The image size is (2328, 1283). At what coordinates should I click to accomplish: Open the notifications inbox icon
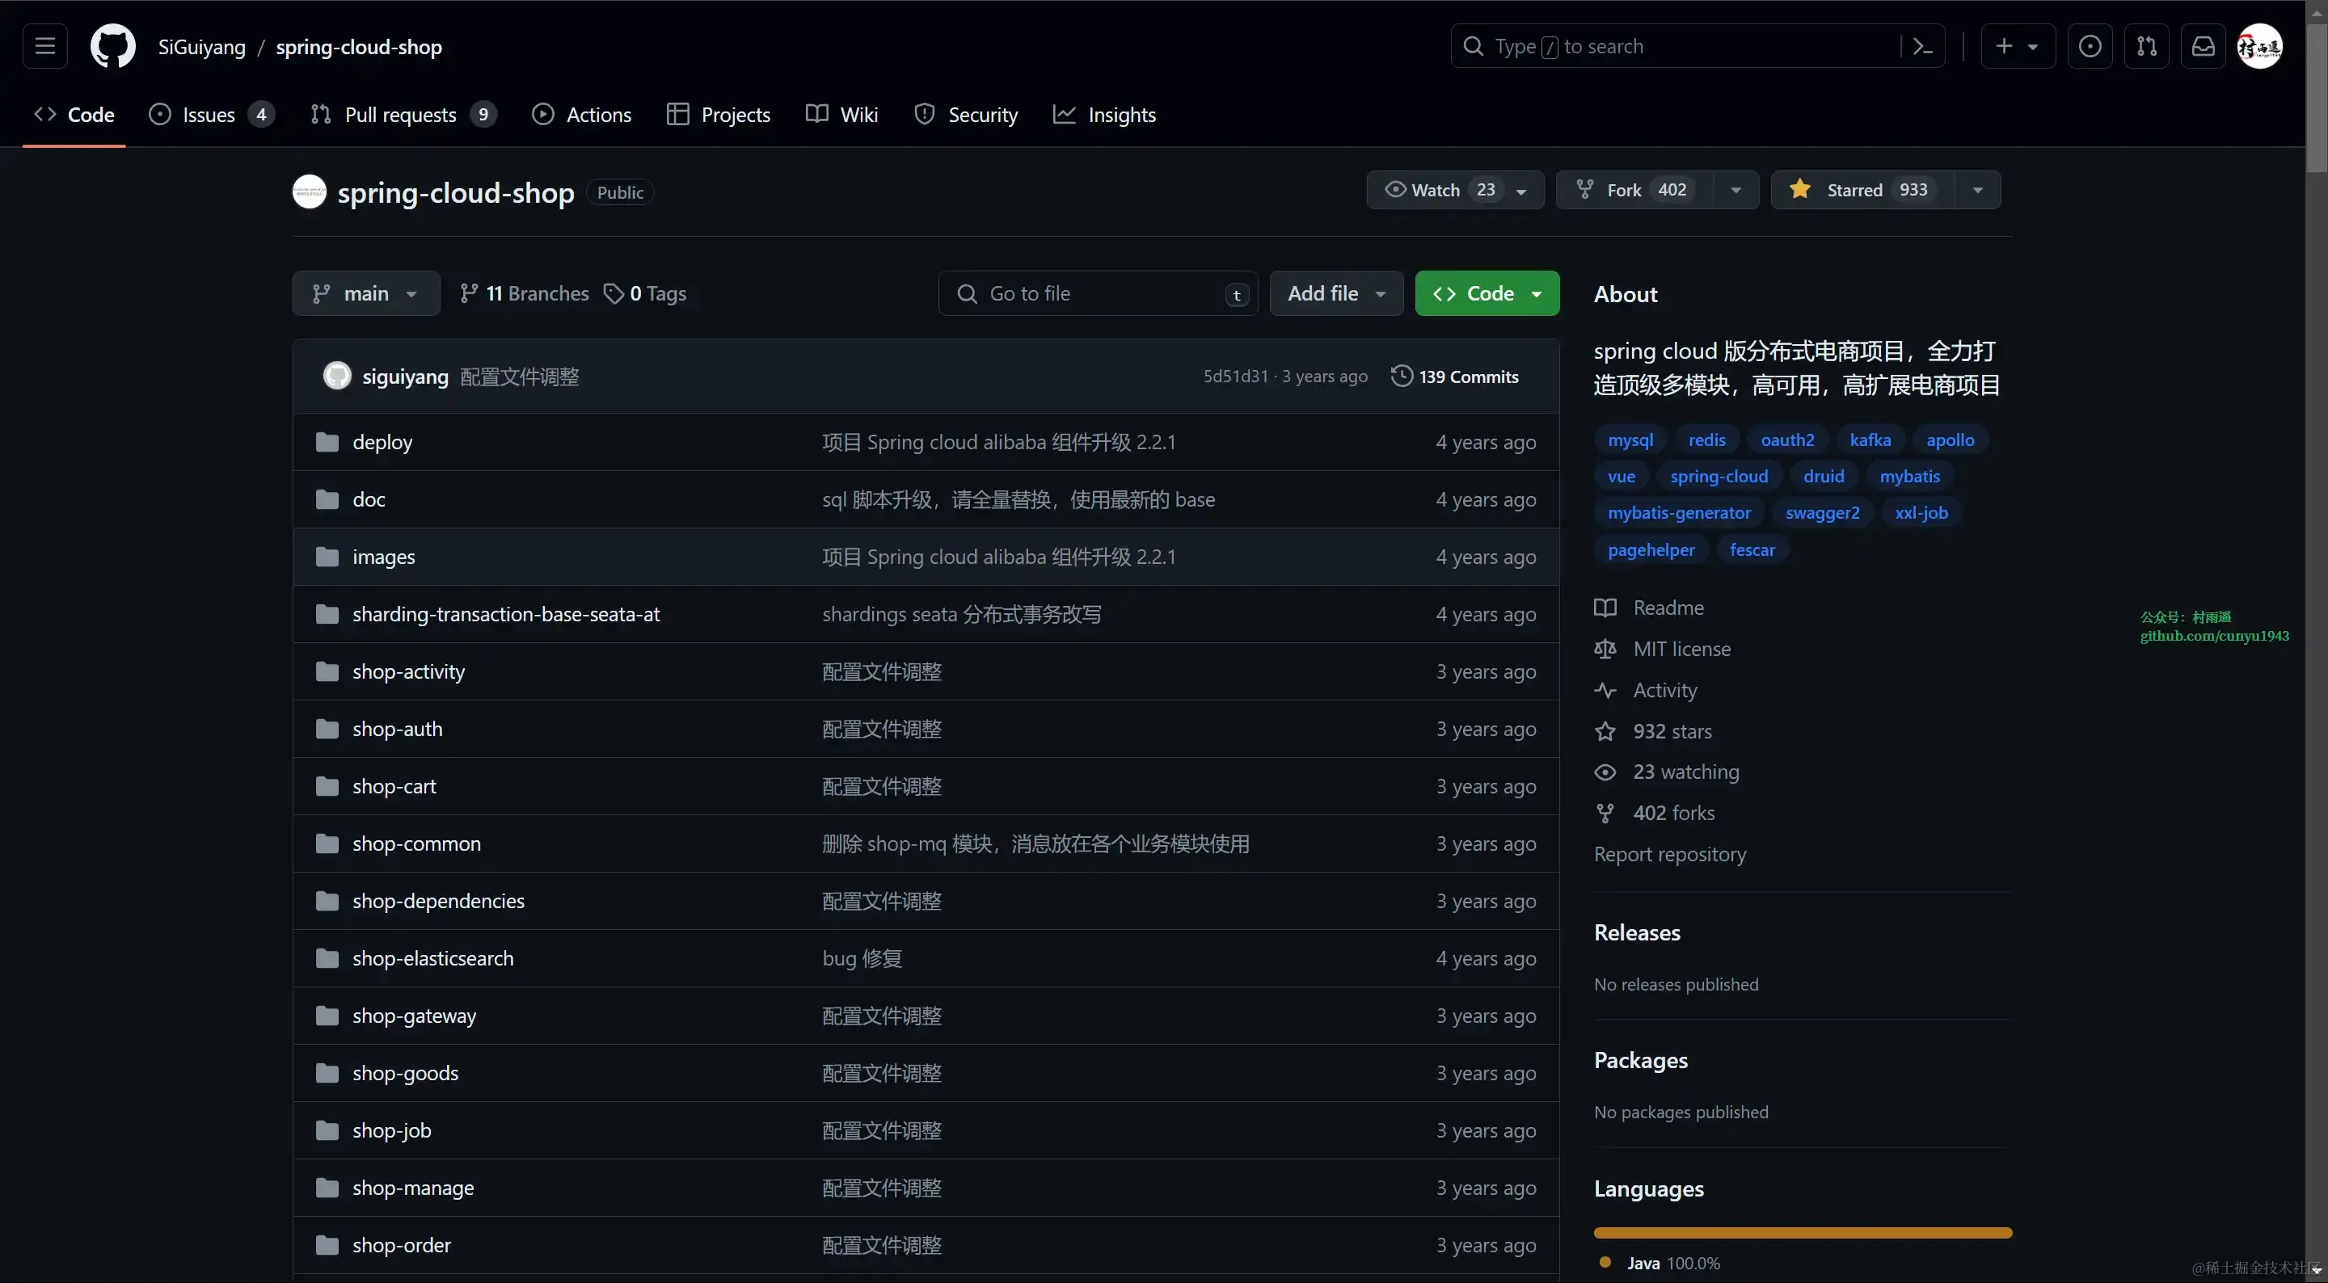click(x=2204, y=46)
